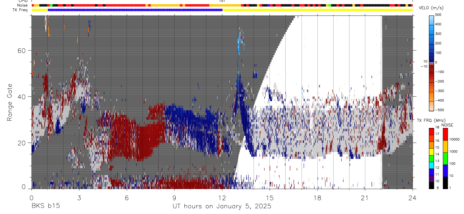Viewport: 464px width, 214px height.
Task: Click the x-axis tick label '12'
Action: click(222, 198)
